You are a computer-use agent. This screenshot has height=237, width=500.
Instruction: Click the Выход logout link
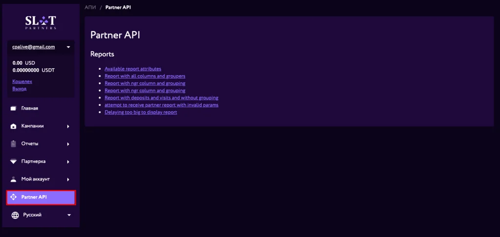(x=19, y=89)
